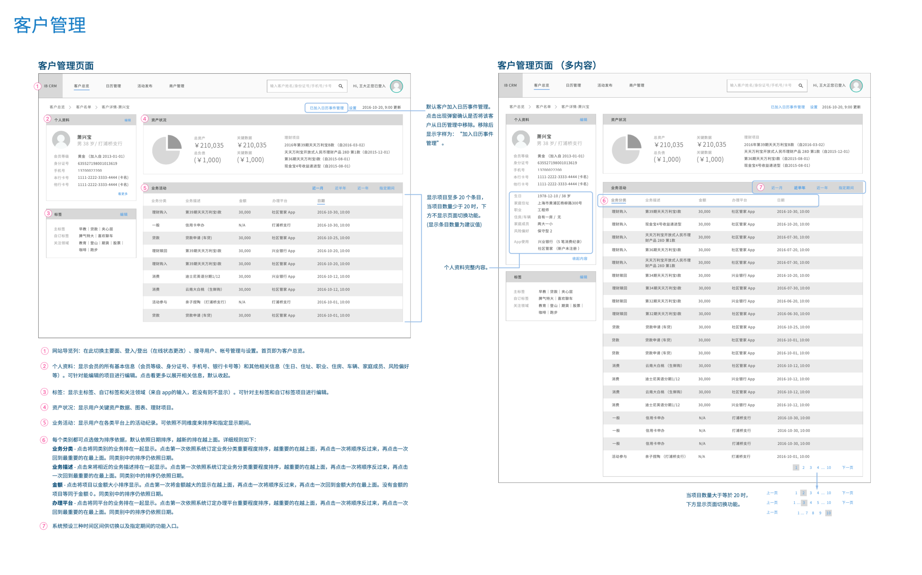Click 客户总览 breadcrumb in the 多内容 mockup
Screen dimensions: 922x575
517,107
